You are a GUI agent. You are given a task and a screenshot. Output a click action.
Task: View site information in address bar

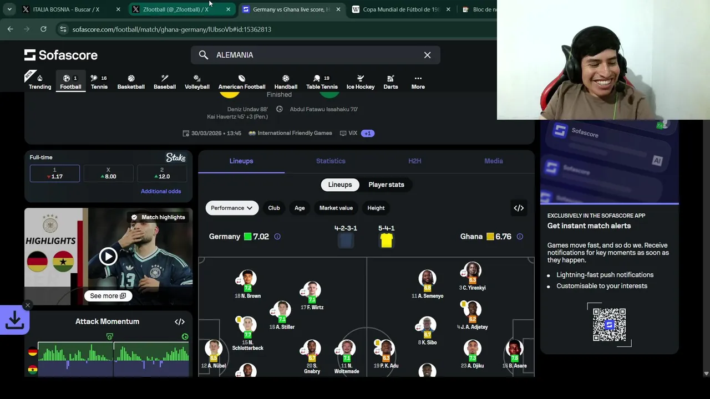pyautogui.click(x=63, y=29)
